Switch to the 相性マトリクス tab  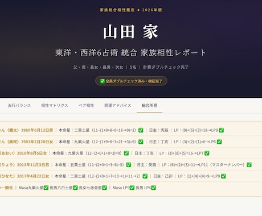(x=55, y=106)
